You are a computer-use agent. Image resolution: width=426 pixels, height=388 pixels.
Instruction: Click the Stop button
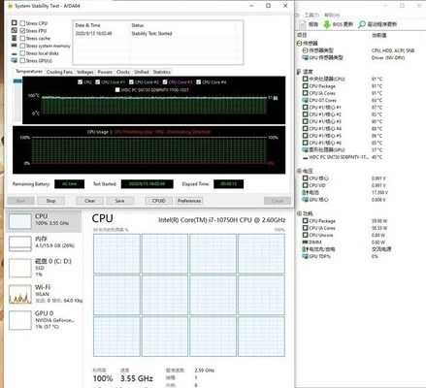pos(50,201)
